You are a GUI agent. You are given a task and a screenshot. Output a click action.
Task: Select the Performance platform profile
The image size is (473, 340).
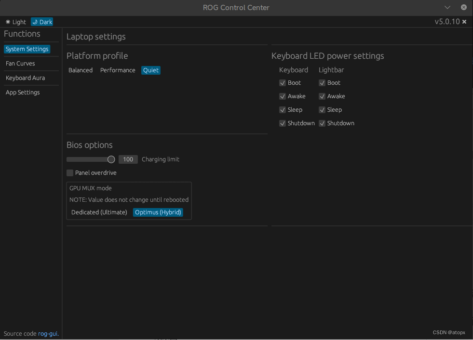click(118, 70)
